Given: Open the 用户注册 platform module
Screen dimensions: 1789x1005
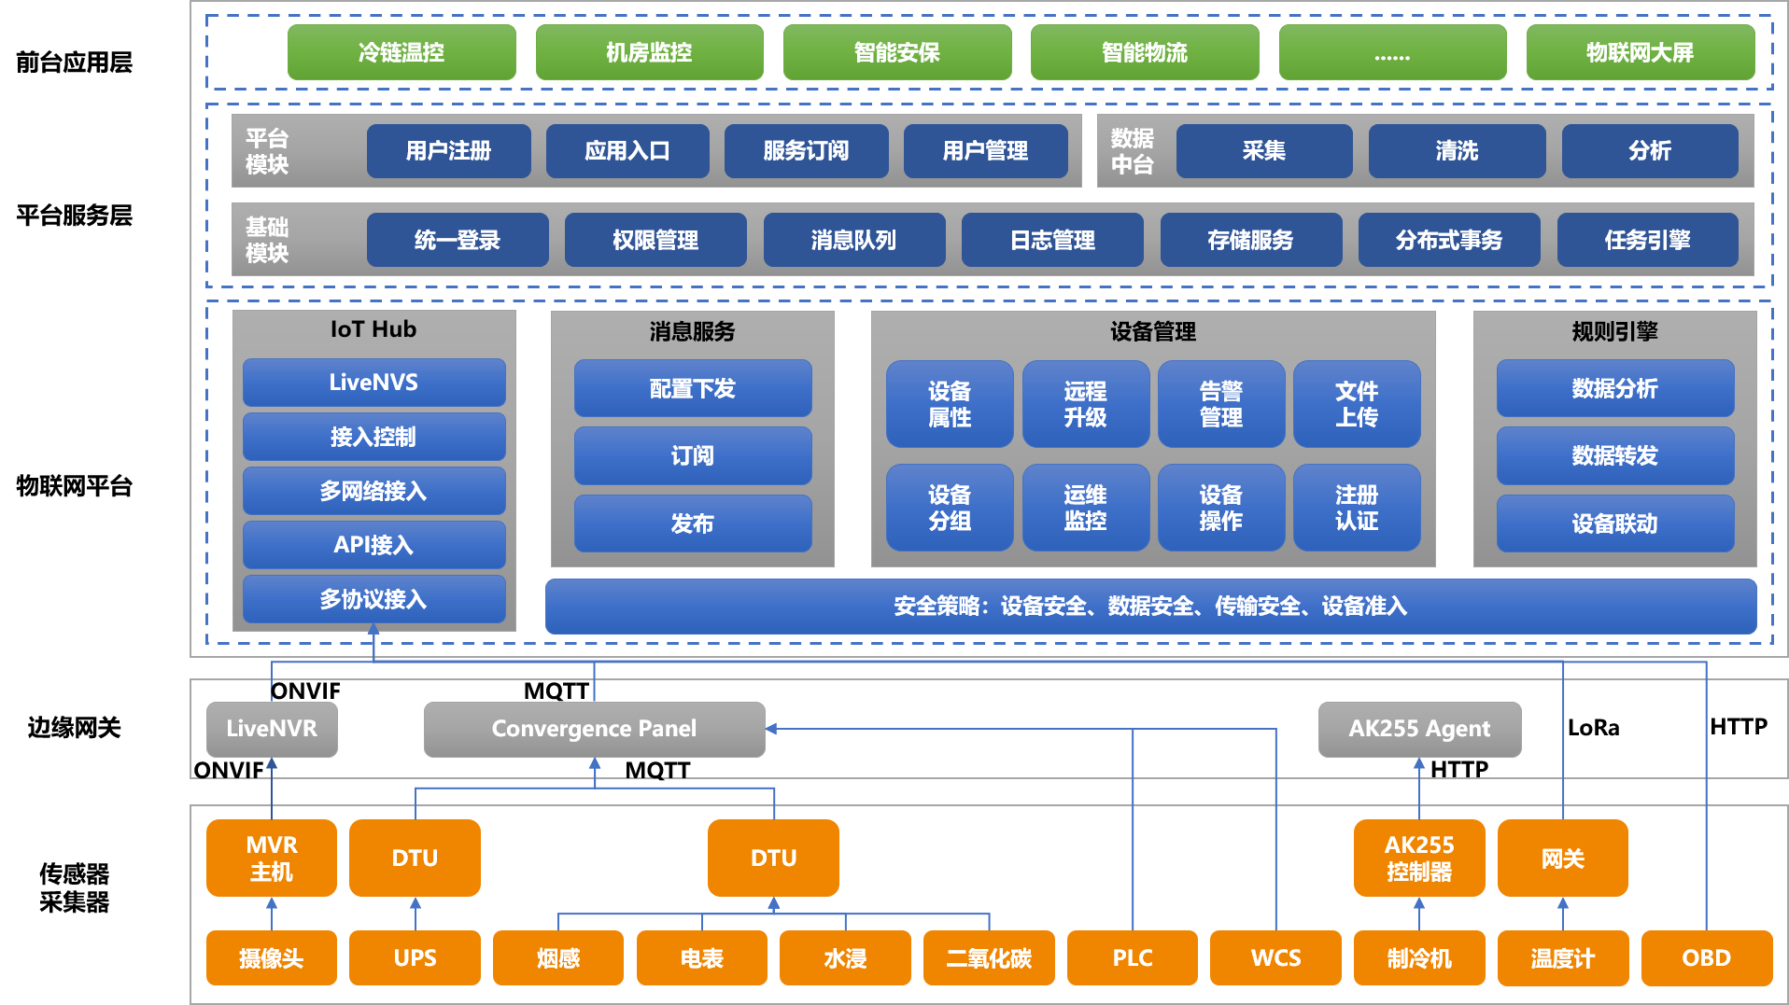Looking at the screenshot, I should click(x=448, y=151).
